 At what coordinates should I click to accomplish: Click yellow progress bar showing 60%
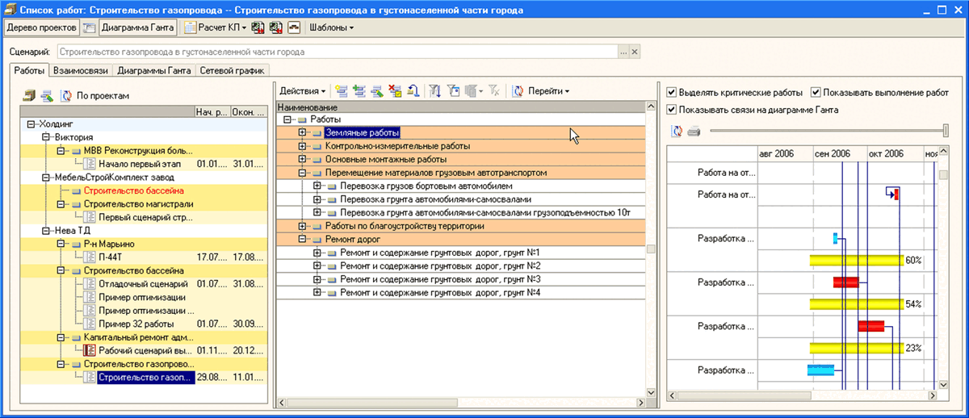[x=857, y=260]
